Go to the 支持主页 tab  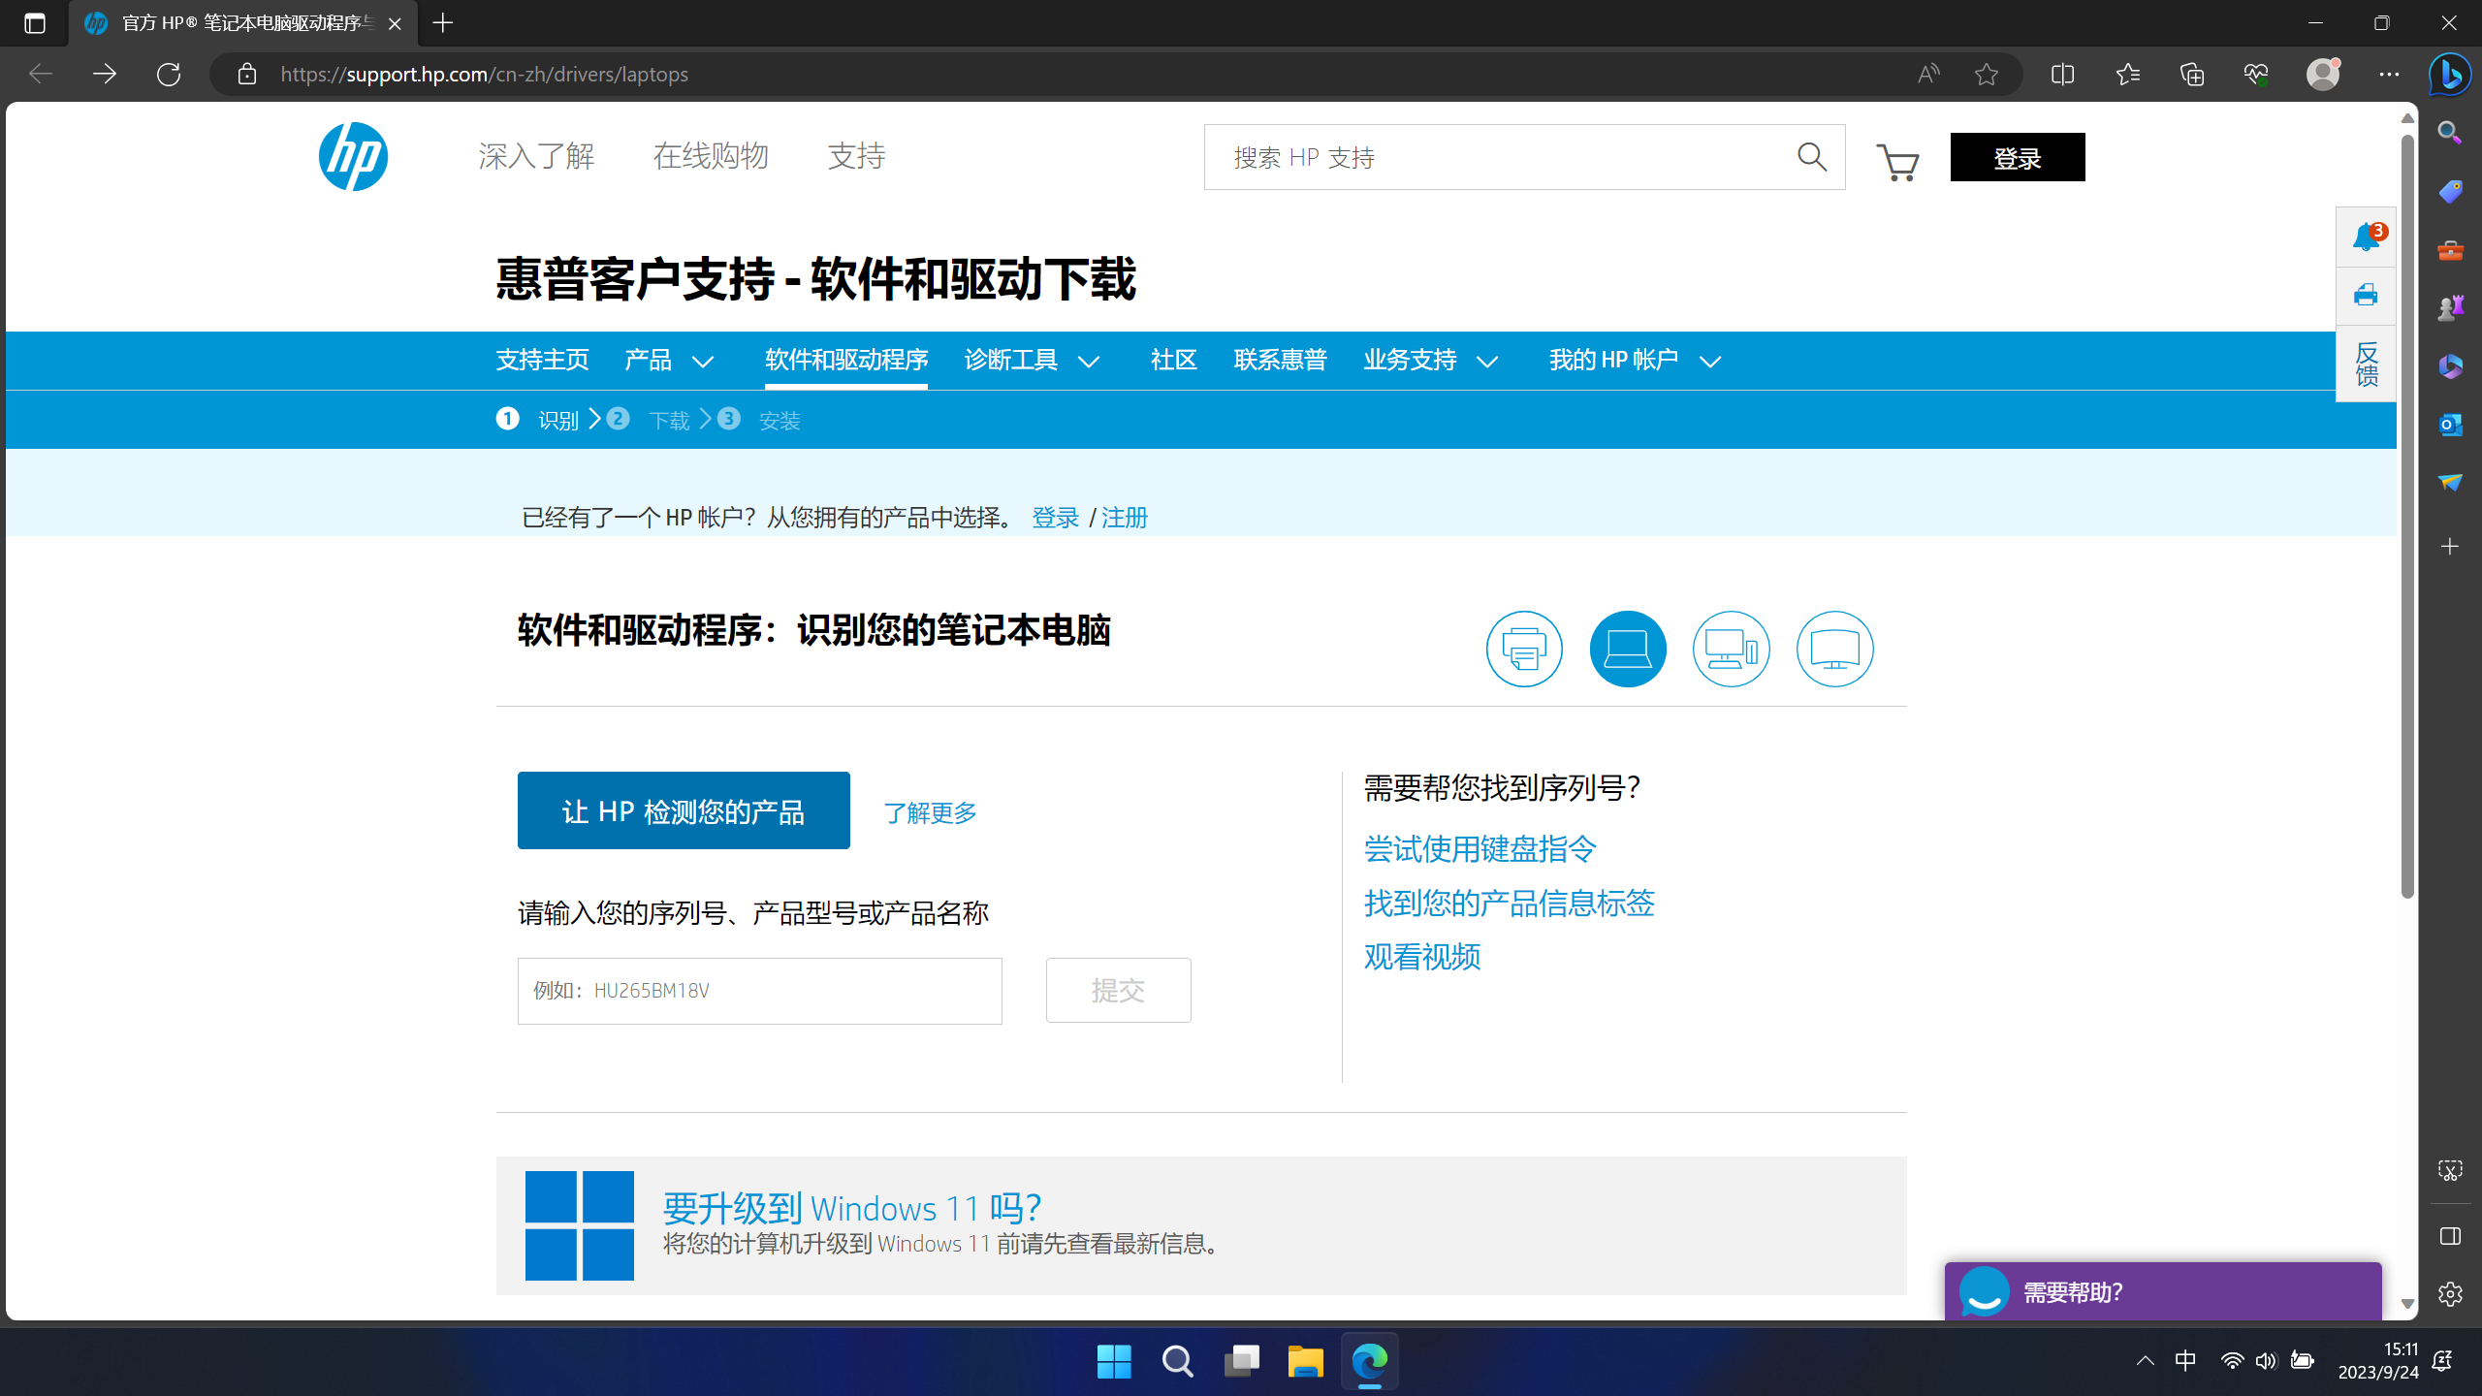[x=542, y=361]
